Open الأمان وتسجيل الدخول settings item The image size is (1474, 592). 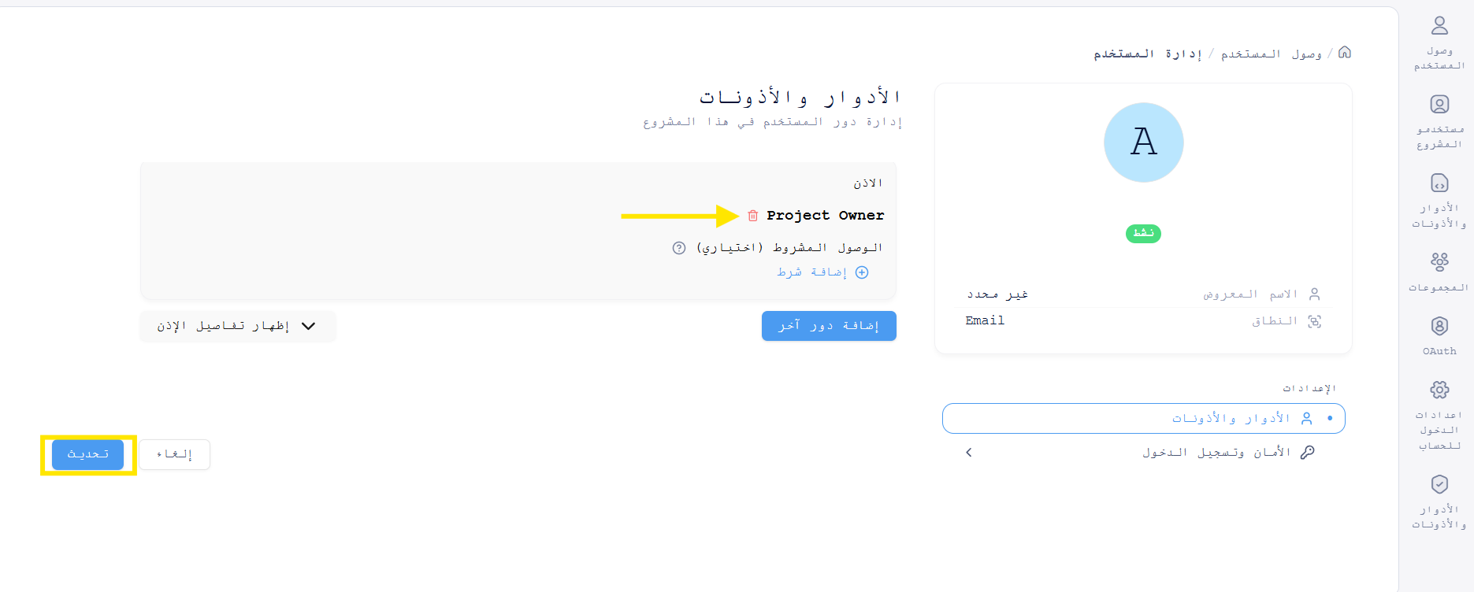click(1217, 453)
